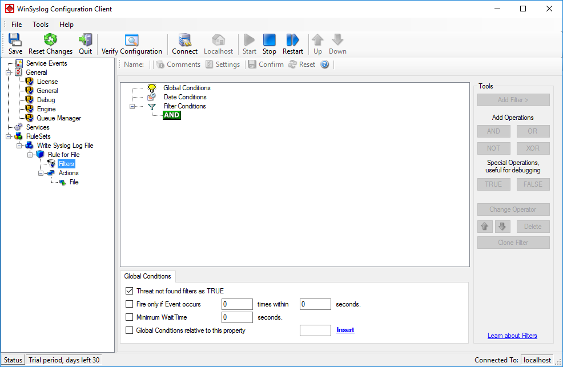Collapse the Filter Conditions node
The height and width of the screenshot is (367, 563).
tap(132, 107)
